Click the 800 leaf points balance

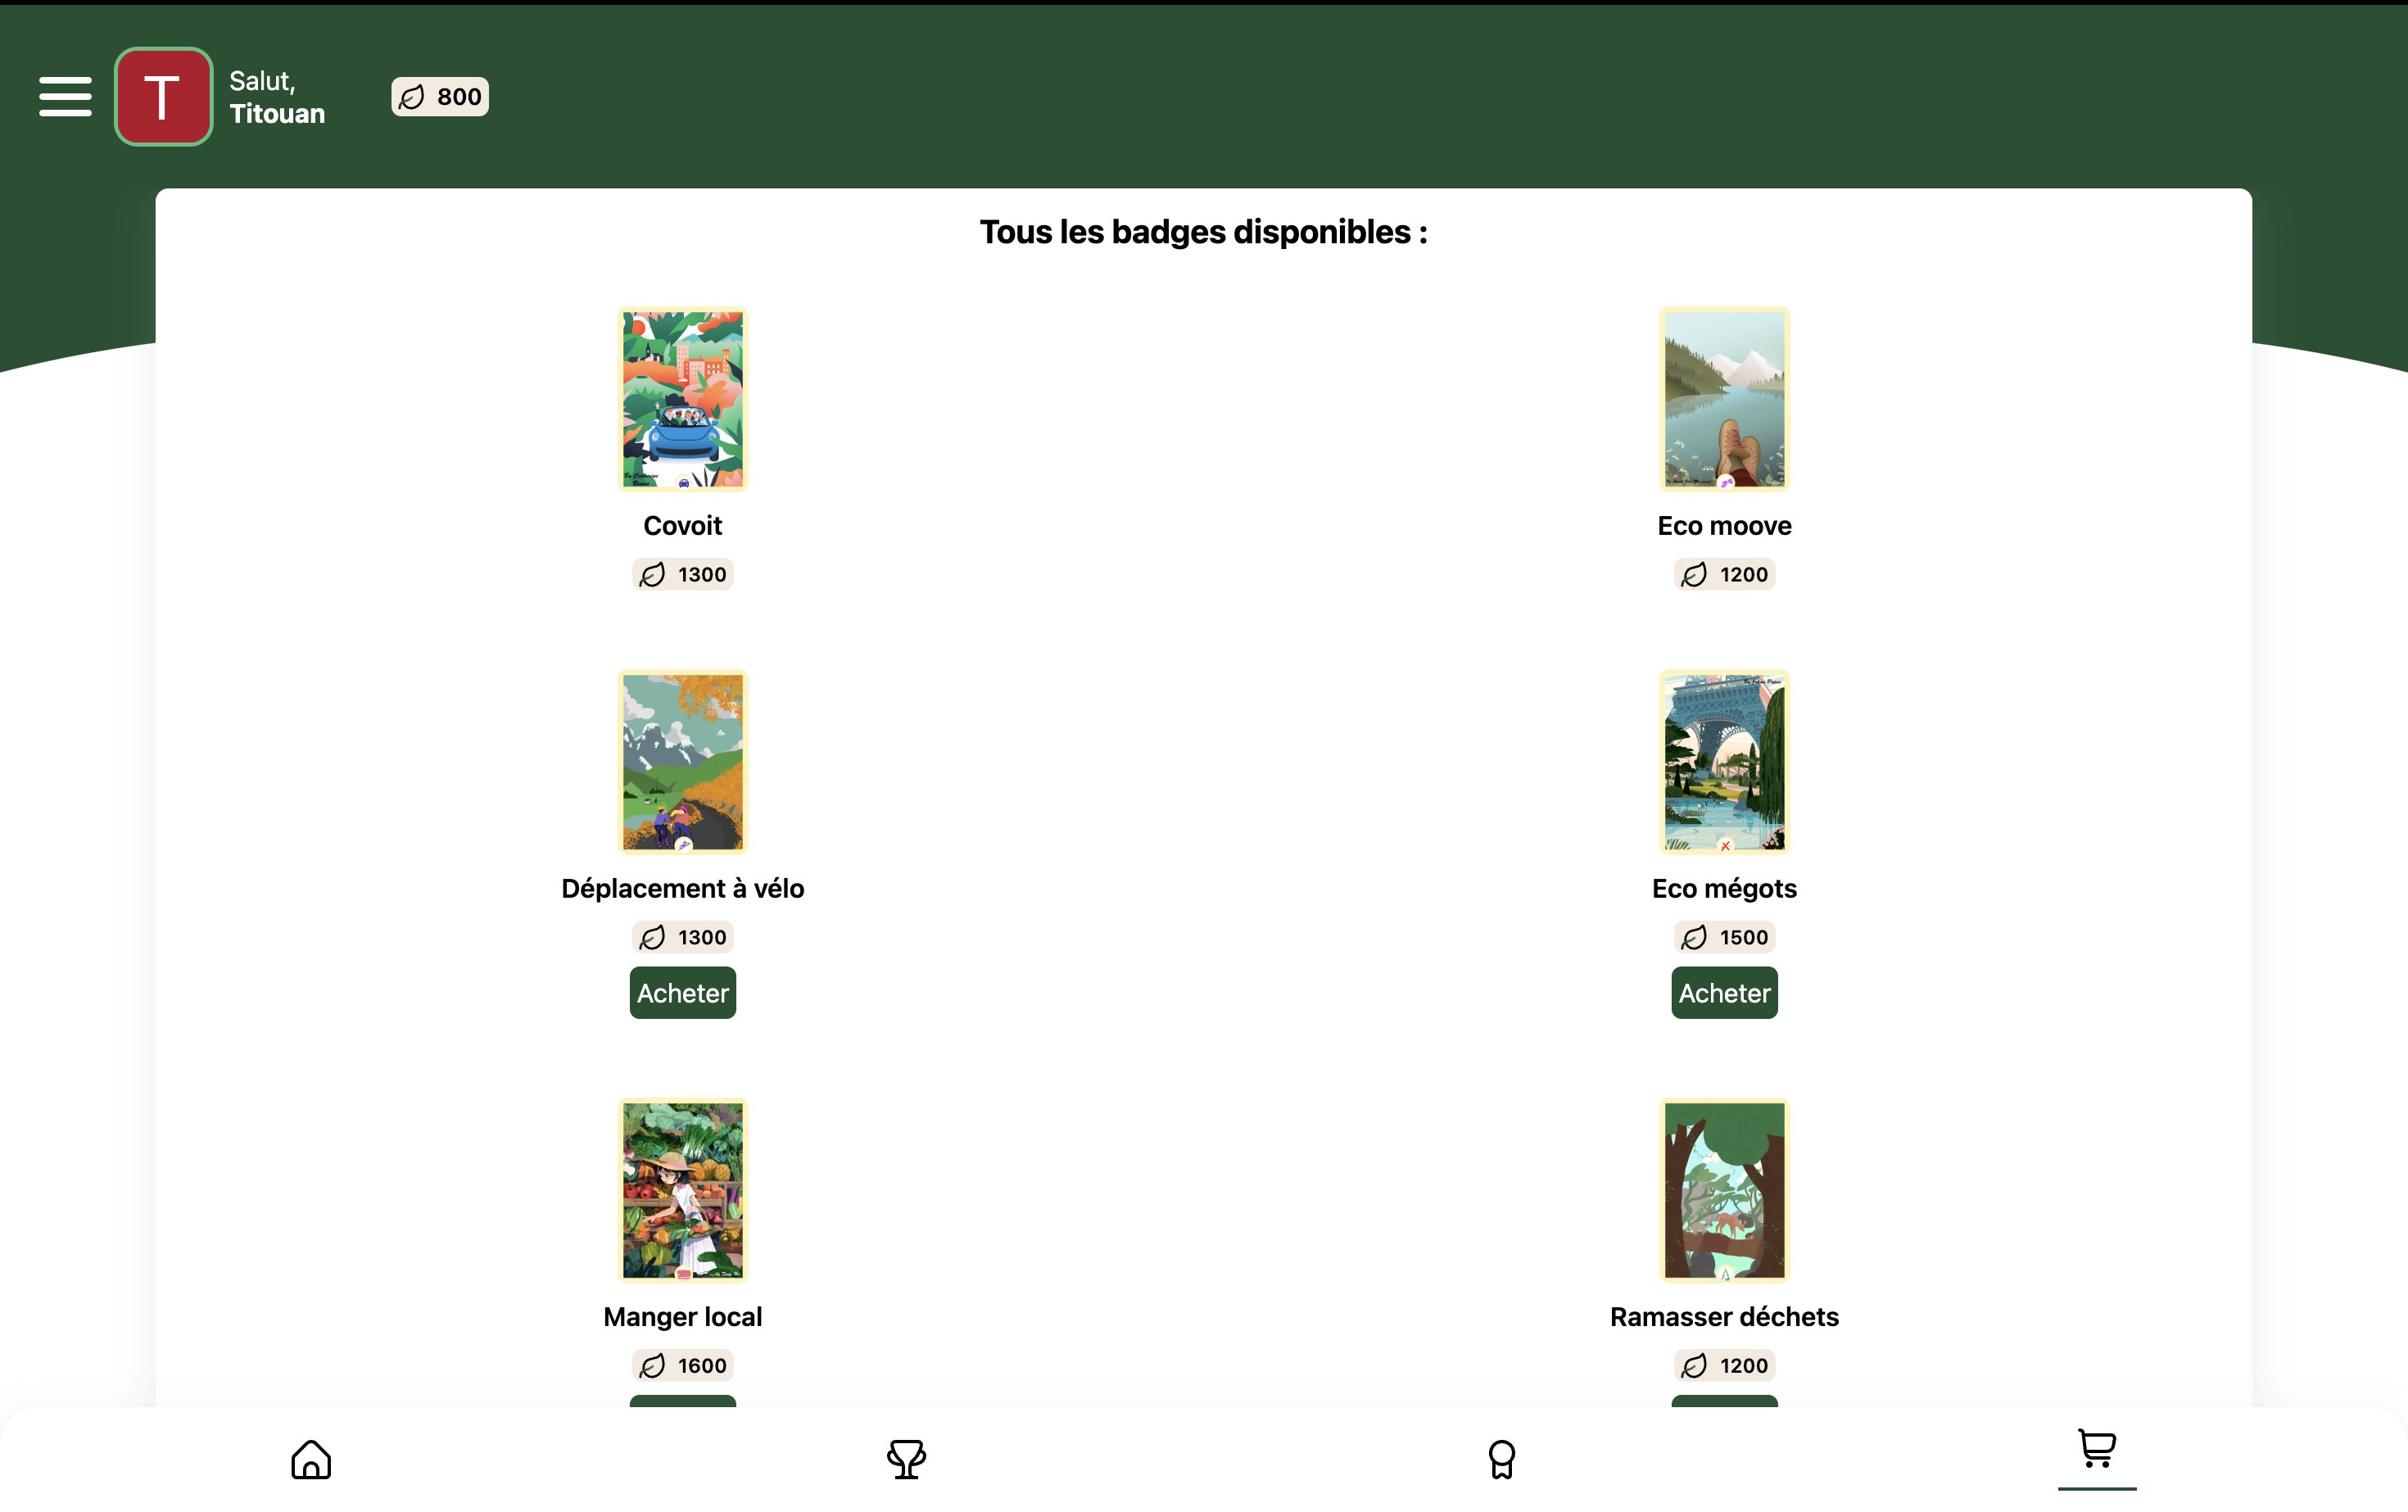pyautogui.click(x=440, y=97)
